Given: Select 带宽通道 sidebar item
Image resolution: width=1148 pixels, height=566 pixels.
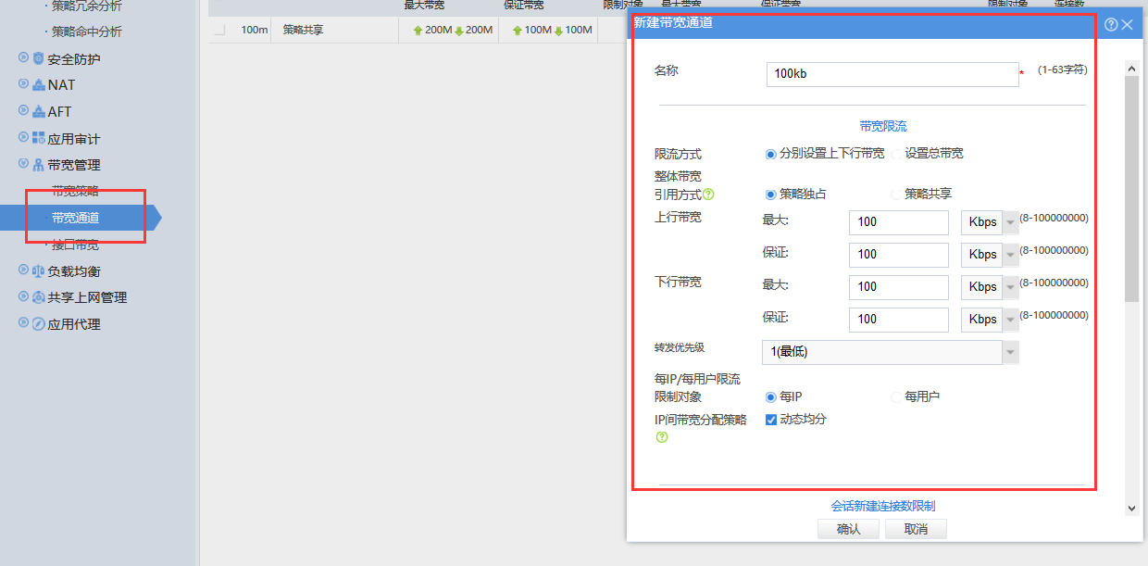Looking at the screenshot, I should pos(75,219).
